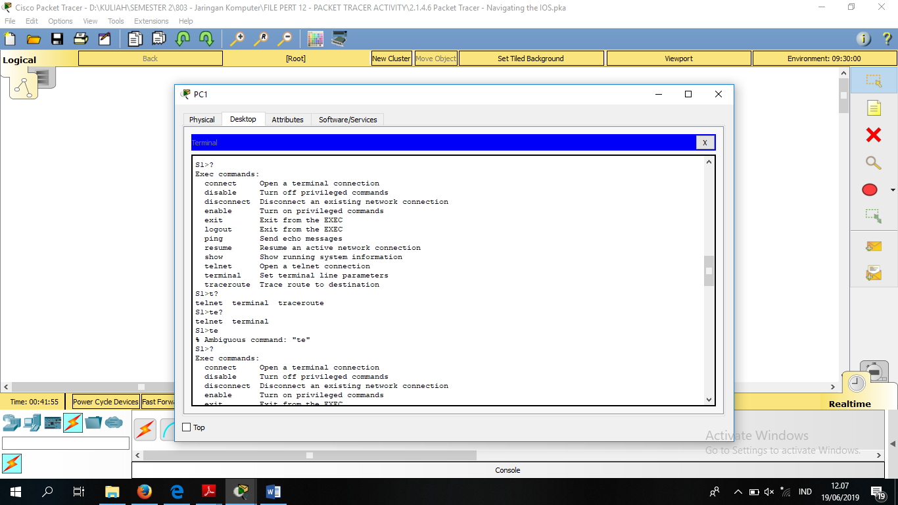Toggle the Top checkbox in PC1 window
This screenshot has width=898, height=505.
click(x=186, y=427)
